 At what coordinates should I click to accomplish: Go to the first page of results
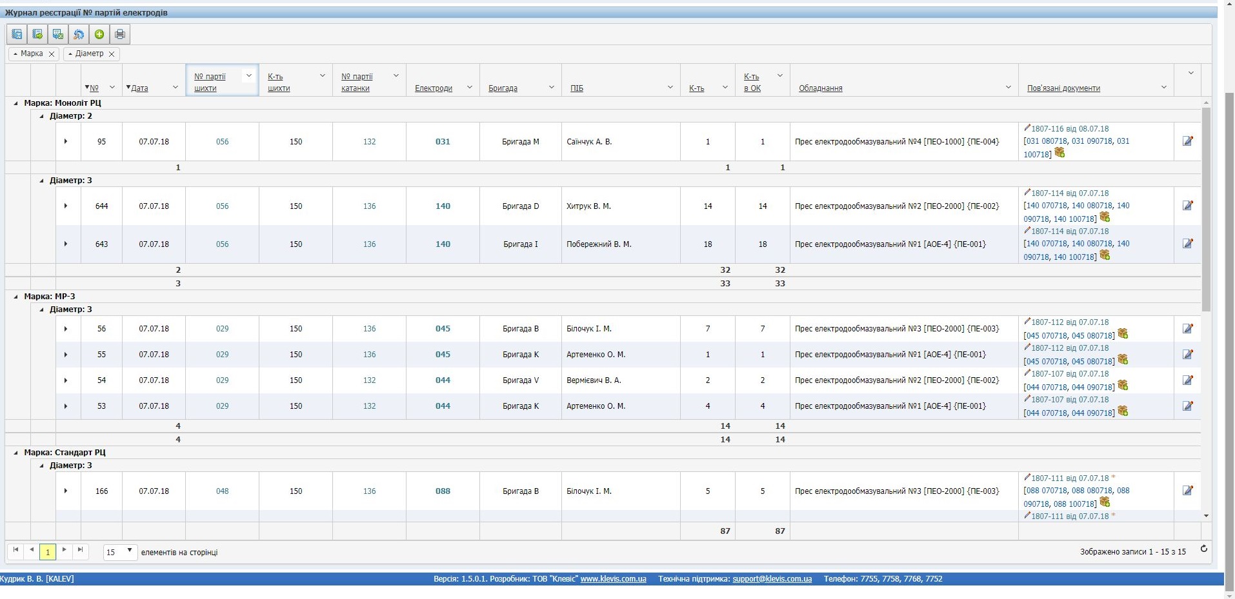click(15, 550)
